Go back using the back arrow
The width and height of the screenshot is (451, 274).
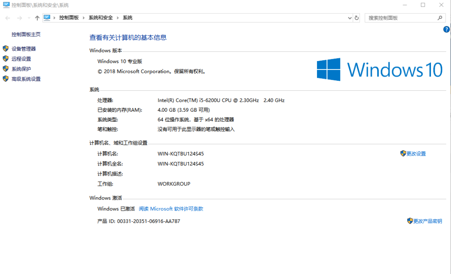(x=8, y=18)
